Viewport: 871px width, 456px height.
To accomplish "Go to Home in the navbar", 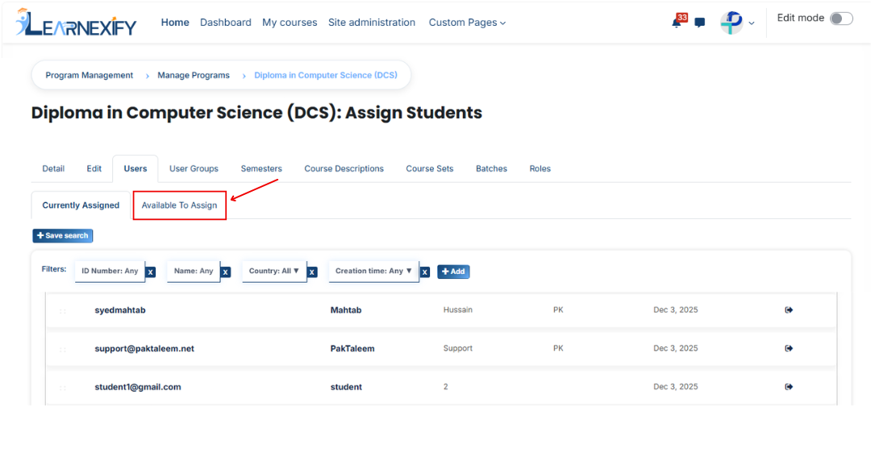I will [175, 23].
